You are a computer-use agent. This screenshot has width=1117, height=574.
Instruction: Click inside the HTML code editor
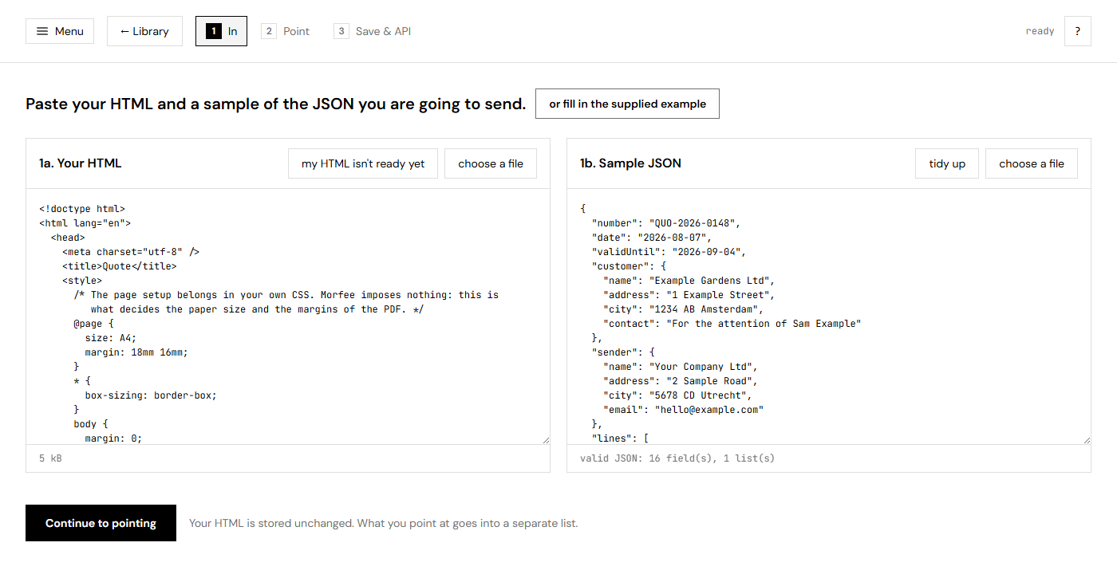coord(288,316)
